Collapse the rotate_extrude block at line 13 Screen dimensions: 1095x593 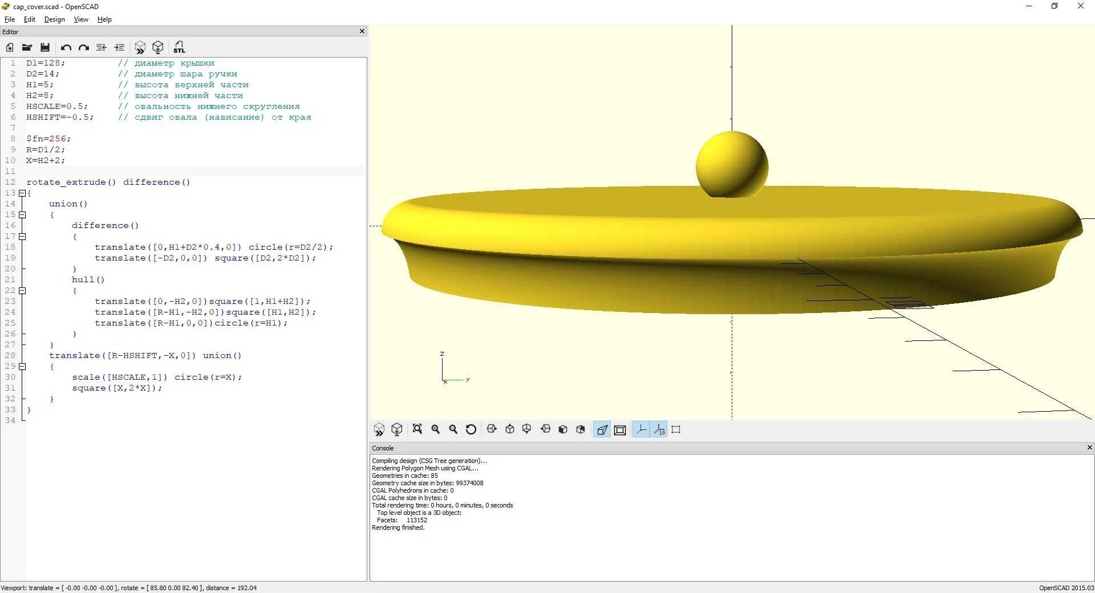pyautogui.click(x=23, y=193)
